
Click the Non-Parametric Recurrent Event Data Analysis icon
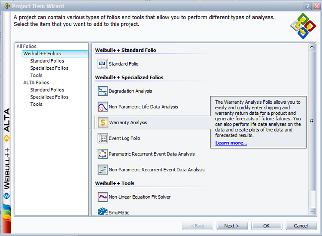click(103, 170)
